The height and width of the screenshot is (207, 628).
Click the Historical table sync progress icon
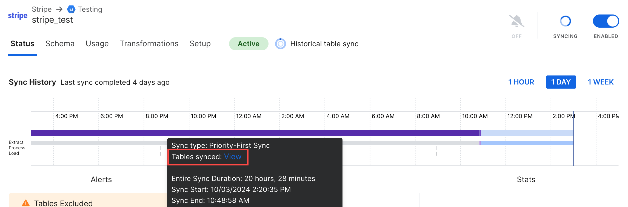[x=280, y=44]
